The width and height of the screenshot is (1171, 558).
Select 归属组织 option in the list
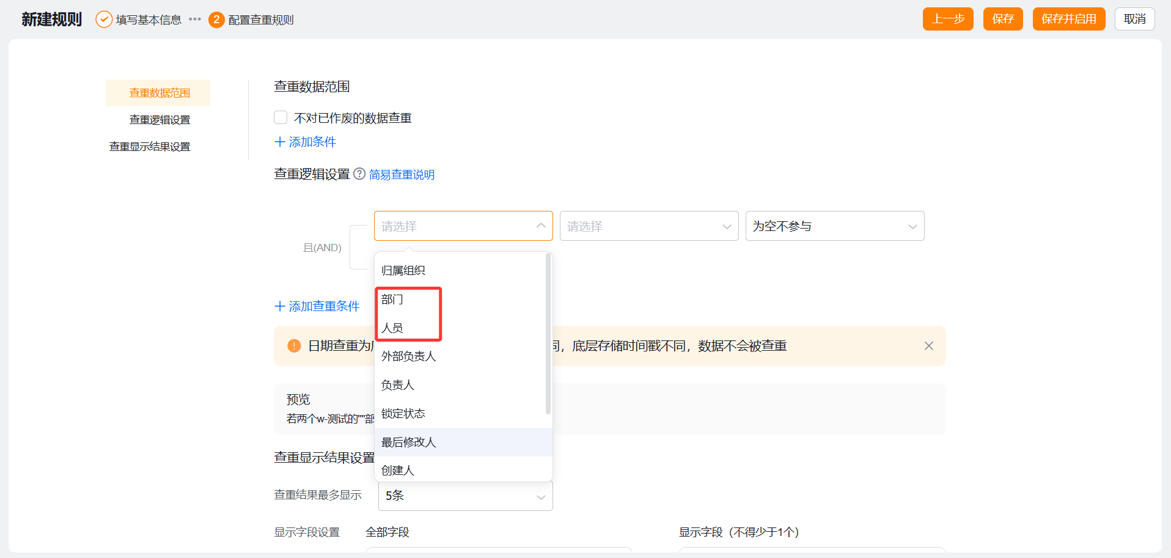[x=403, y=271]
